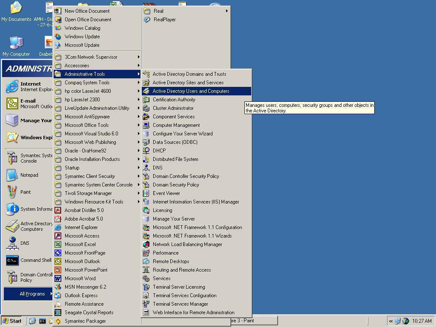Select New Office Document
436x327 pixels.
tap(98, 11)
